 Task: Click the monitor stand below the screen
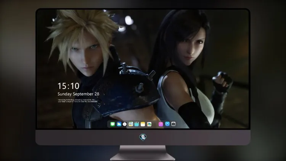tap(143, 153)
